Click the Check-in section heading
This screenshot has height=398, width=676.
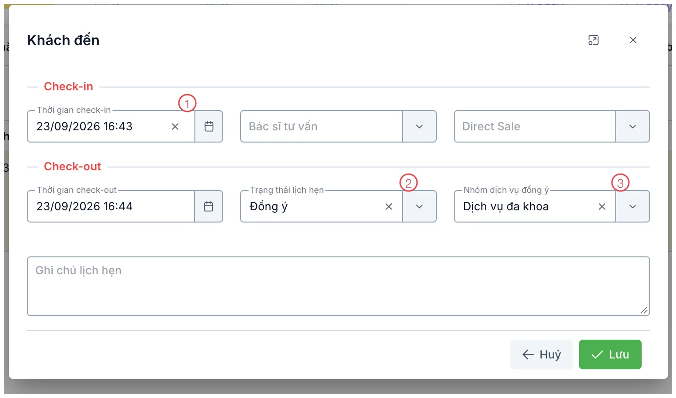[69, 87]
